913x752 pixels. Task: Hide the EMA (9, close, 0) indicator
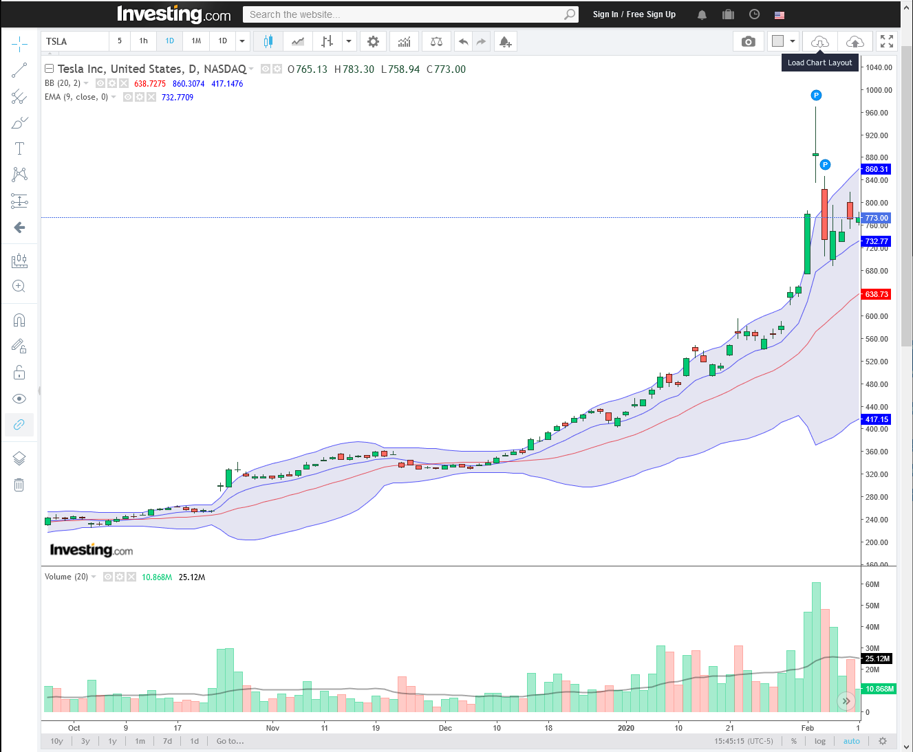pyautogui.click(x=128, y=97)
